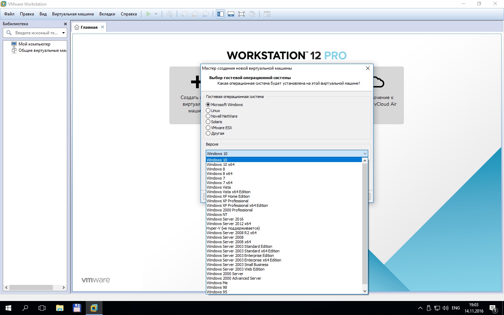The height and width of the screenshot is (315, 504).
Task: Click the Take Snapshot clock icon
Action: (x=184, y=14)
